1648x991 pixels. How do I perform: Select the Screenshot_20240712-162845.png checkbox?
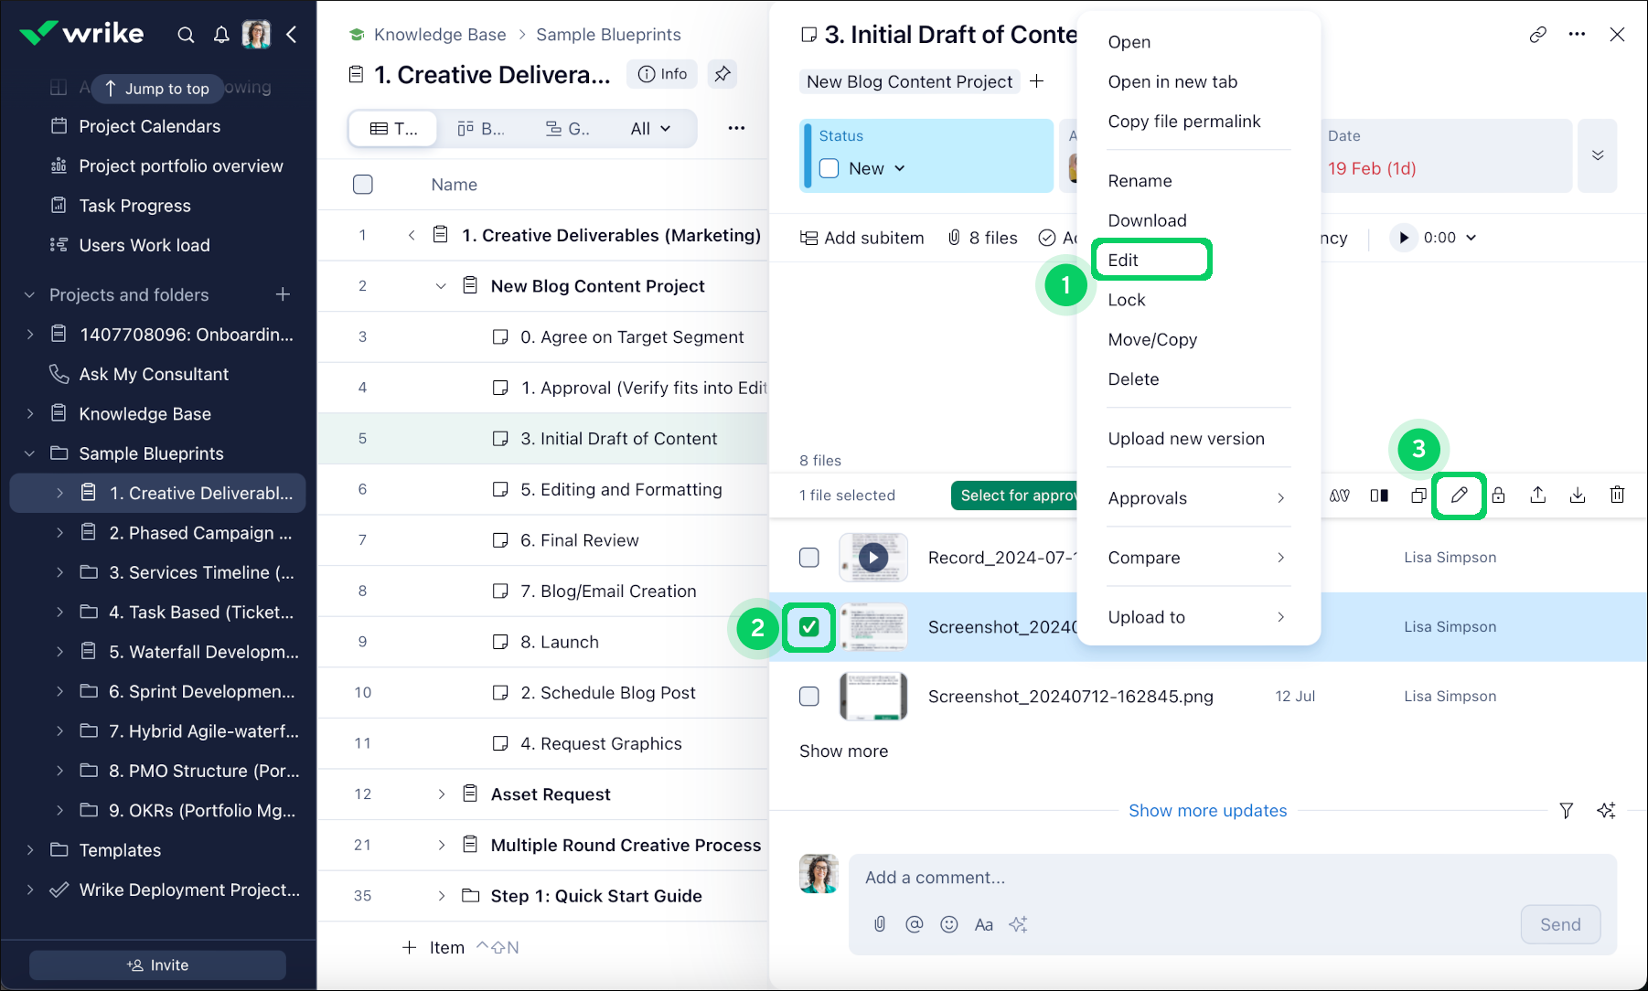[x=809, y=697]
